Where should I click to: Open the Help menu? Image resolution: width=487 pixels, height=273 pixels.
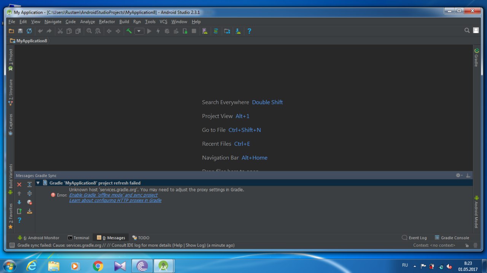196,22
